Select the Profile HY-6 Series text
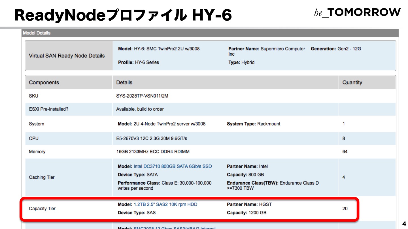 (x=139, y=62)
